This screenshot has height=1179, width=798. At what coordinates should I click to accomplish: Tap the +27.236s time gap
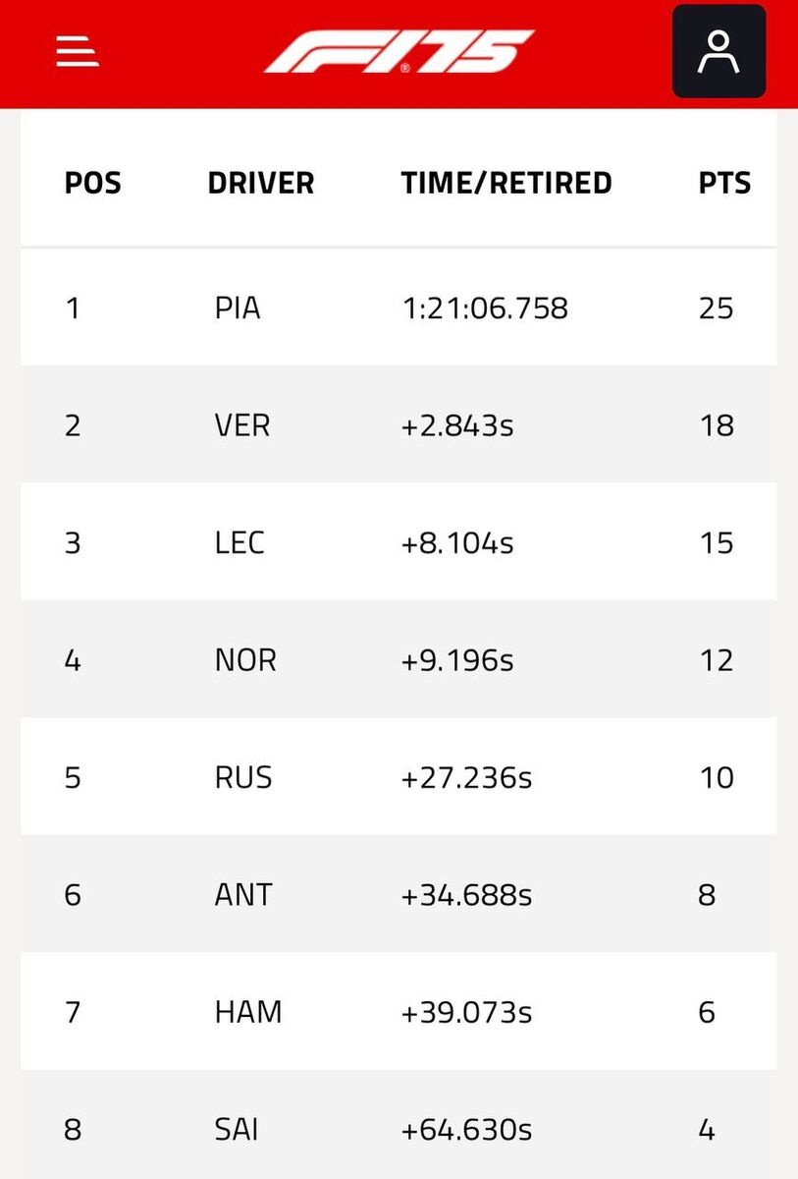(466, 777)
